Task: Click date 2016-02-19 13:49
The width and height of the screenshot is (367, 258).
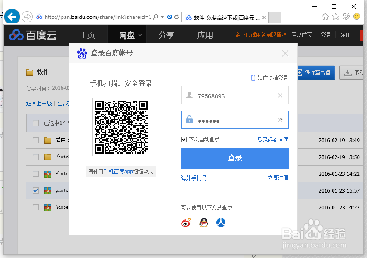Action: click(x=339, y=140)
